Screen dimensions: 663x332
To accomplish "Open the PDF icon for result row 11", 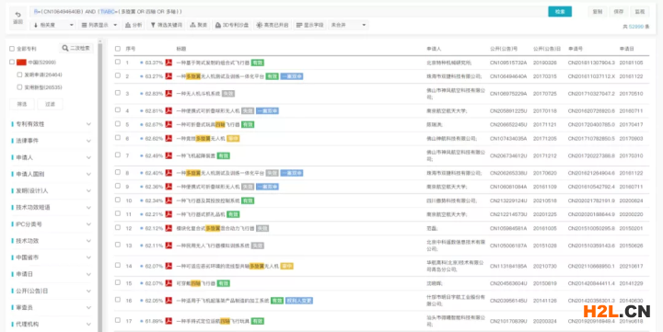I will click(x=169, y=214).
